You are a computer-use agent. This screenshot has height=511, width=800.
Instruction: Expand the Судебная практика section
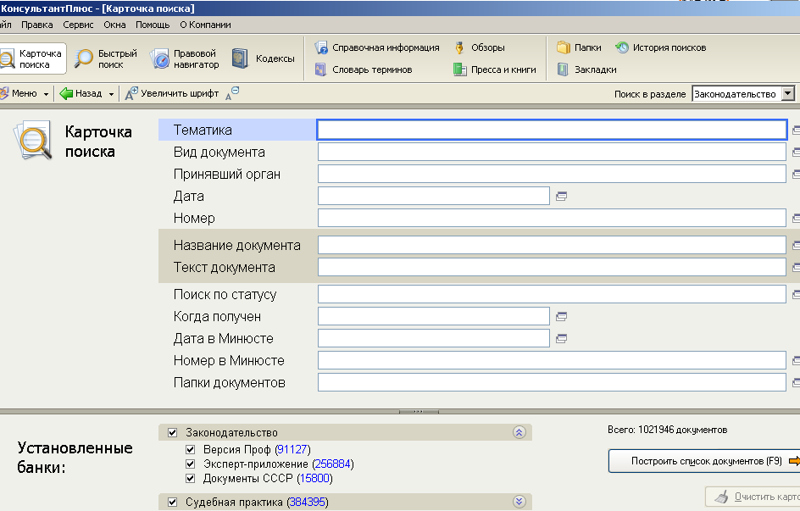click(519, 502)
